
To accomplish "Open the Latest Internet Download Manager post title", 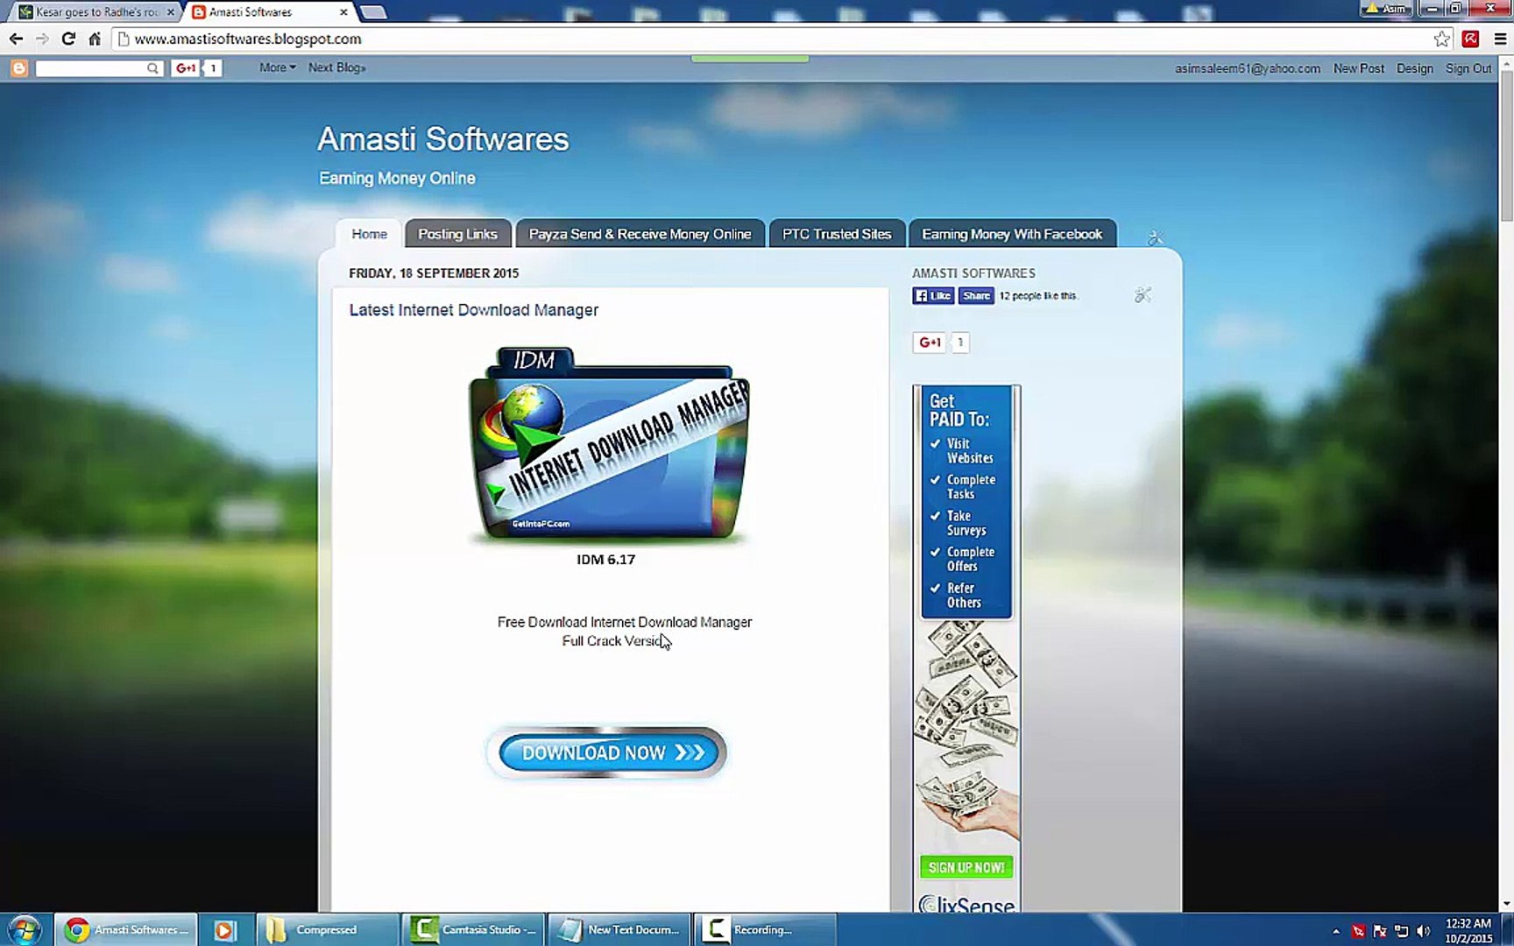I will 474,310.
